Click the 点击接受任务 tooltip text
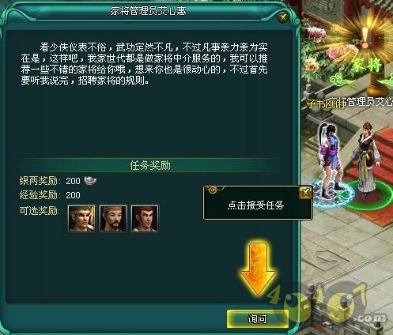The width and height of the screenshot is (393, 335). pos(255,205)
